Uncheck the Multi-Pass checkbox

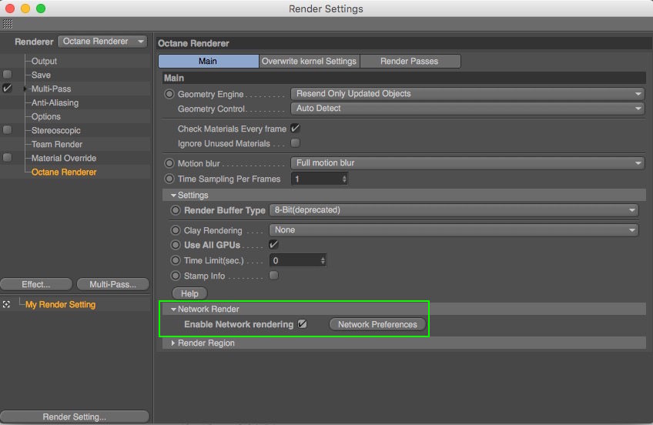[x=7, y=89]
